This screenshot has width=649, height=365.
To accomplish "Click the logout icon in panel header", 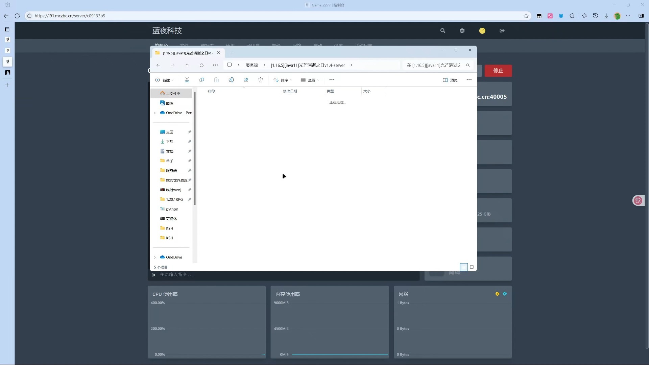I will pyautogui.click(x=502, y=31).
